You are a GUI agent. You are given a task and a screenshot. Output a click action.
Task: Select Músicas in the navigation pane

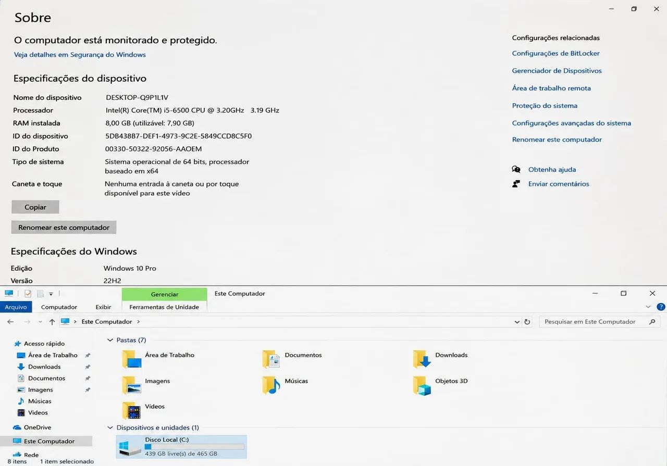coord(40,401)
